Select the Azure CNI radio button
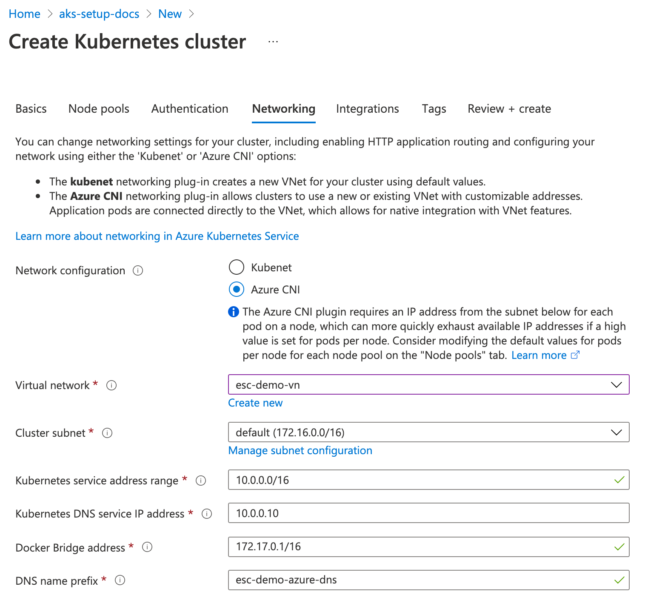This screenshot has width=645, height=603. (237, 290)
